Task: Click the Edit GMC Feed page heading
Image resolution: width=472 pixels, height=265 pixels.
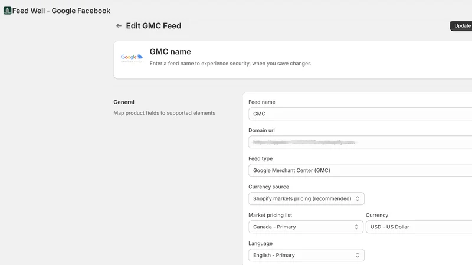Action: click(x=153, y=26)
